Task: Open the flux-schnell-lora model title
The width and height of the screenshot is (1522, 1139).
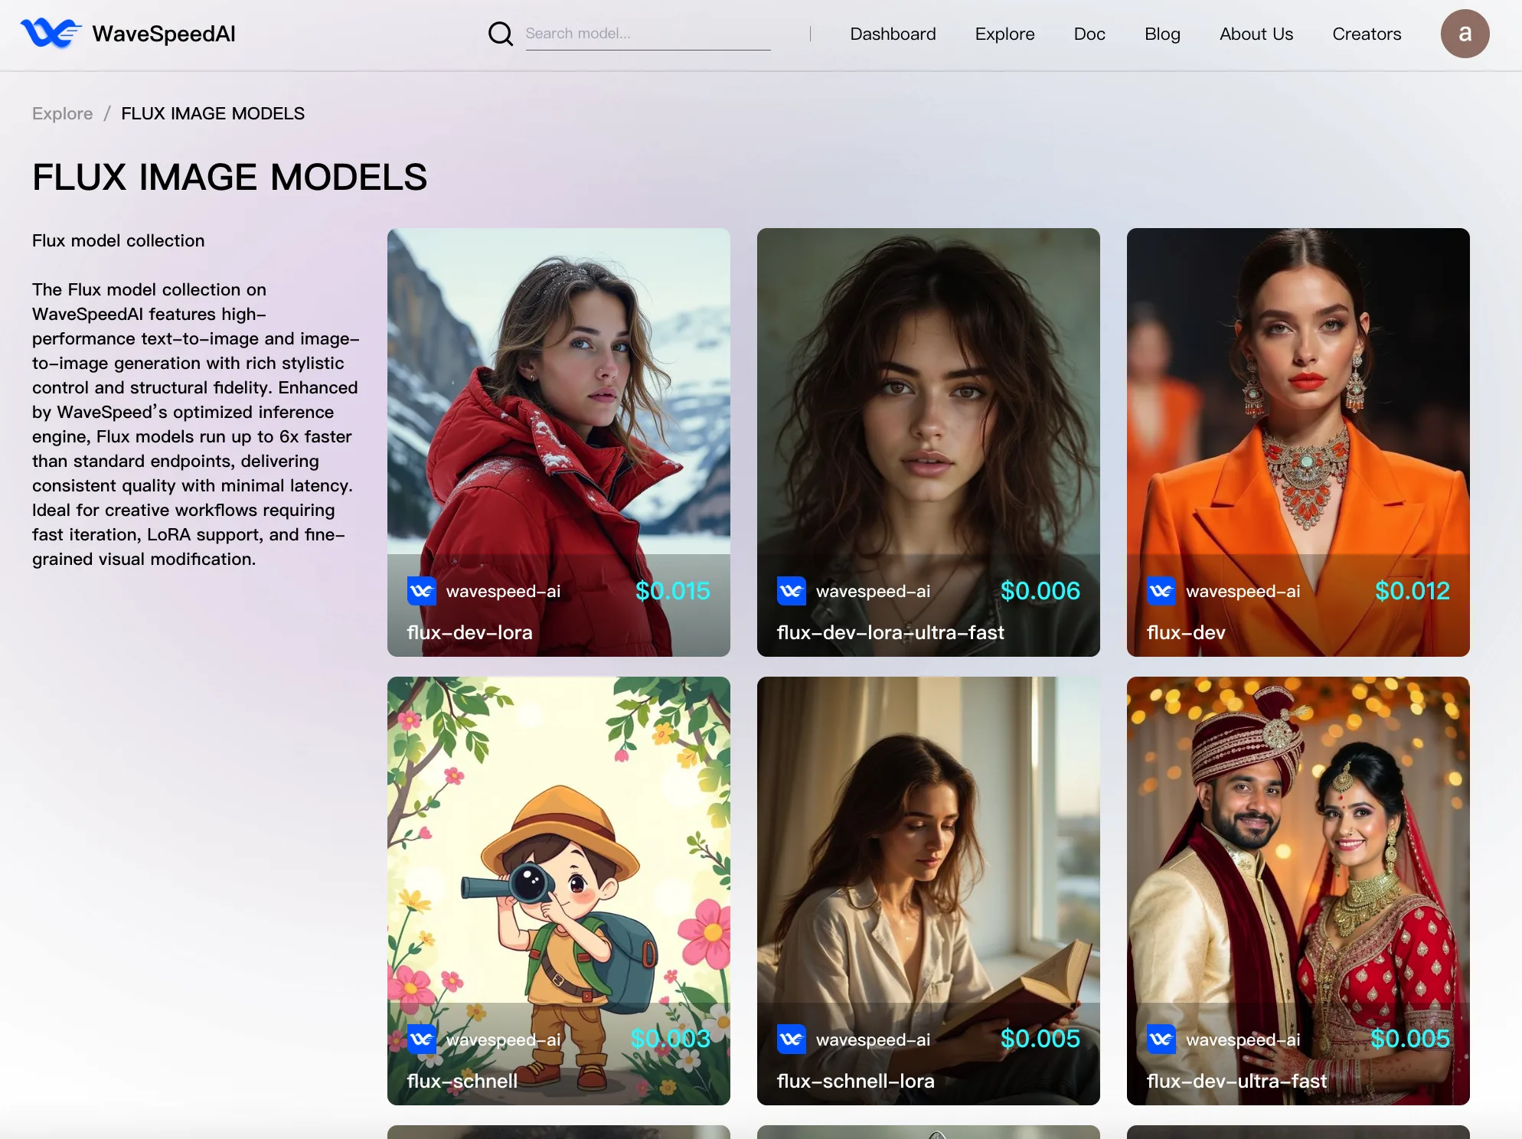Action: (x=855, y=1081)
